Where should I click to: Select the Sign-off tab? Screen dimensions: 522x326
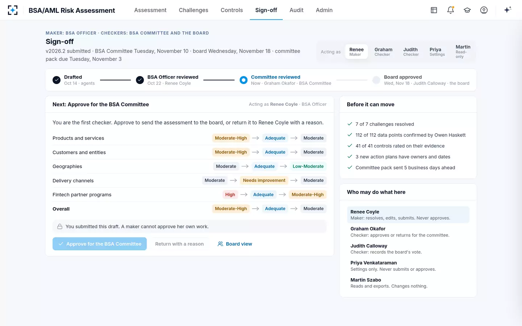[x=266, y=10]
